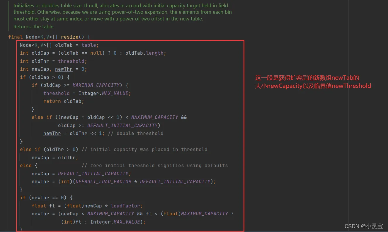
Task: Click MAXIMUM_CAPACITY in 'if (oldCap >= MAXIMUM_CAPACITY)'
Action: pyautogui.click(x=96, y=85)
